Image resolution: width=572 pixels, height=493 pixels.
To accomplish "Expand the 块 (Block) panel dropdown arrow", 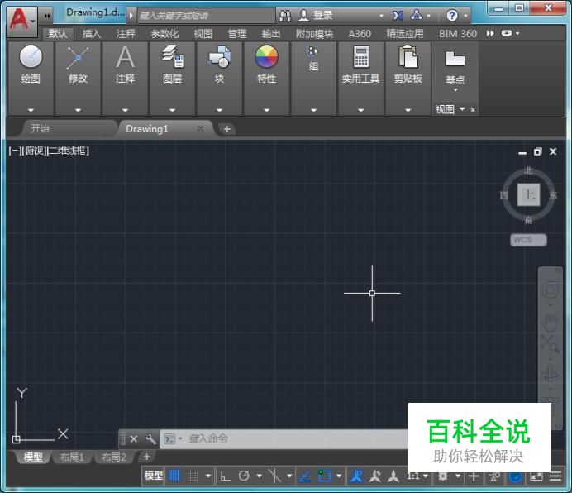I will [x=219, y=109].
